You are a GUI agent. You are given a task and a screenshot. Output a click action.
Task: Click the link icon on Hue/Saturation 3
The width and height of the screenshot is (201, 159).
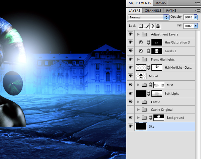[x=148, y=43]
